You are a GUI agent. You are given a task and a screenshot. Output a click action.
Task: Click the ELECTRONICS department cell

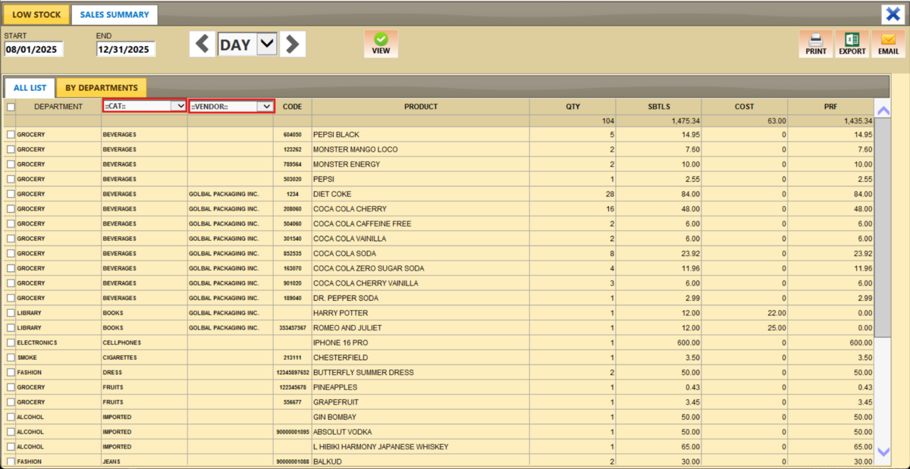point(58,342)
